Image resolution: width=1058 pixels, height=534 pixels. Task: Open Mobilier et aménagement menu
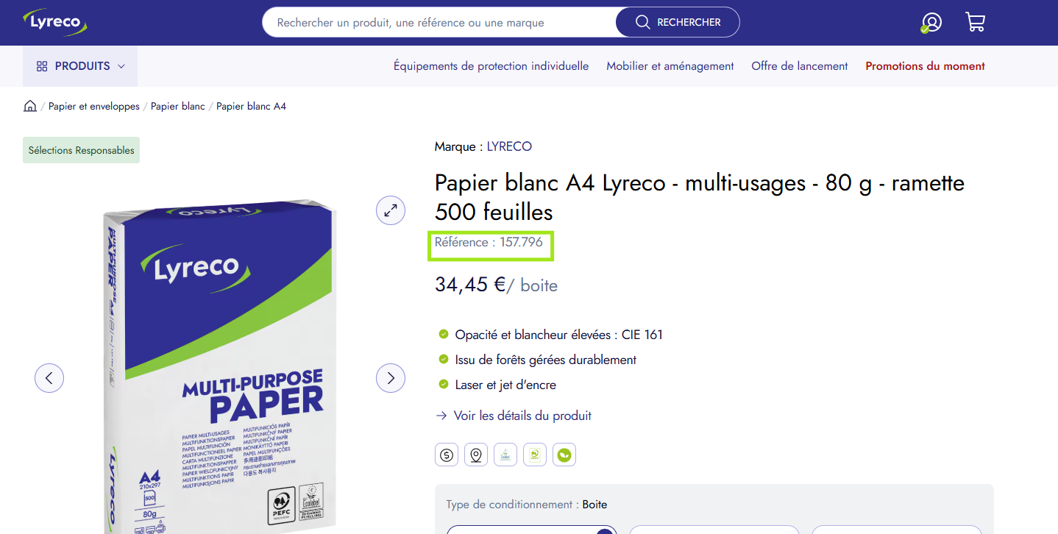coord(670,66)
